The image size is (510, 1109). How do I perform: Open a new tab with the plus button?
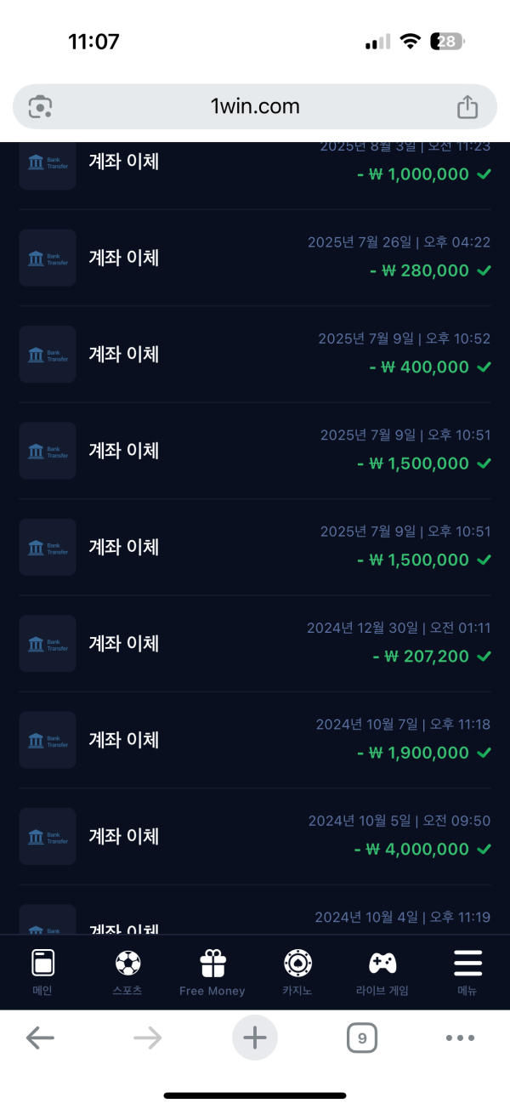coord(255,1038)
